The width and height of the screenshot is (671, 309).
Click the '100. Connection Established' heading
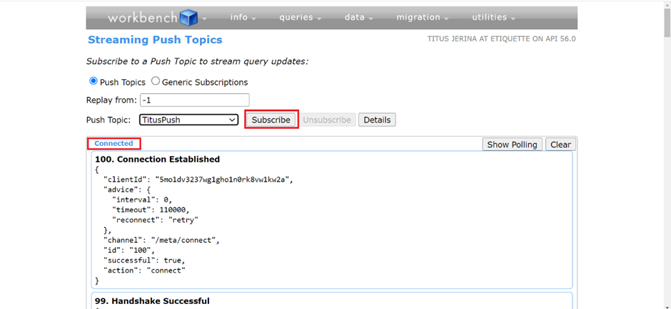[158, 159]
